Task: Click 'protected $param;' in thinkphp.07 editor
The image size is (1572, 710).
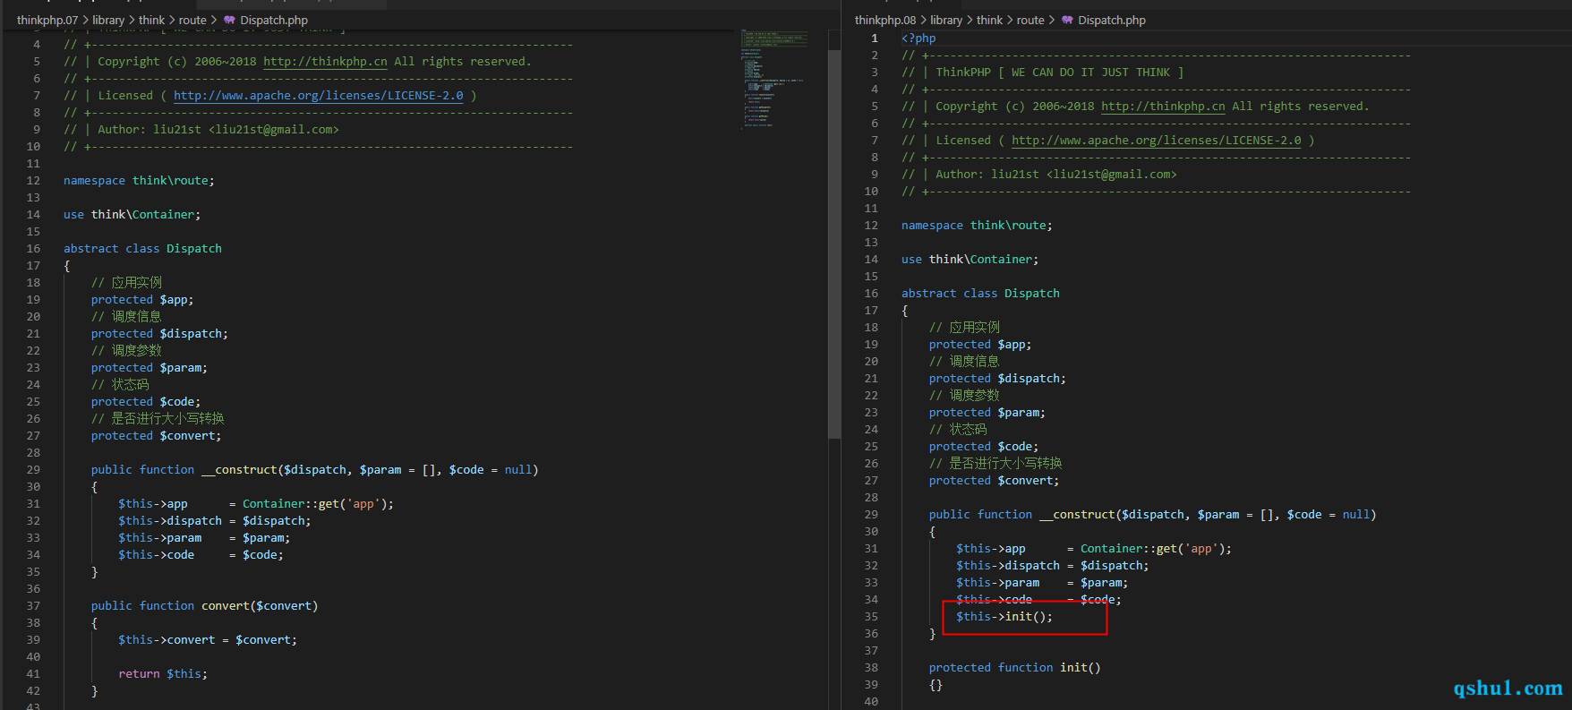Action: tap(150, 368)
